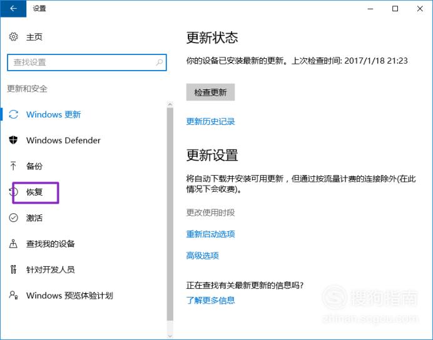Viewport: 433px width, 340px height.
Task: Go back with the arrow button
Action: coord(13,9)
